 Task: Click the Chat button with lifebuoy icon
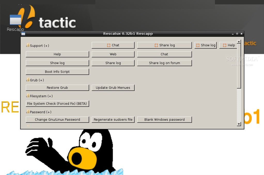pos(113,45)
